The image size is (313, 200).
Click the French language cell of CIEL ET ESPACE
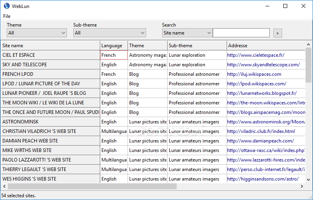[x=114, y=55]
